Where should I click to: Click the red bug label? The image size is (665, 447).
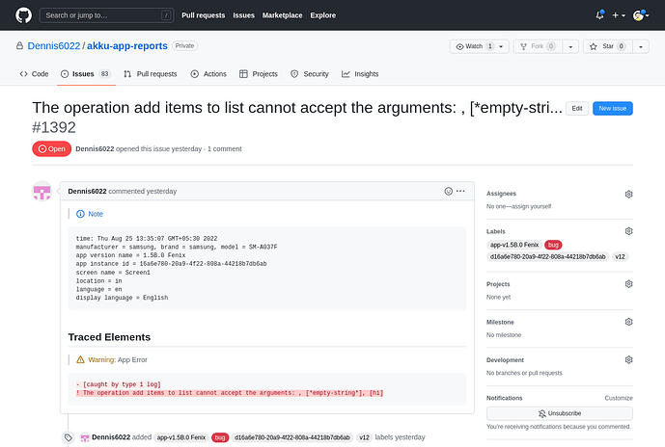[555, 245]
